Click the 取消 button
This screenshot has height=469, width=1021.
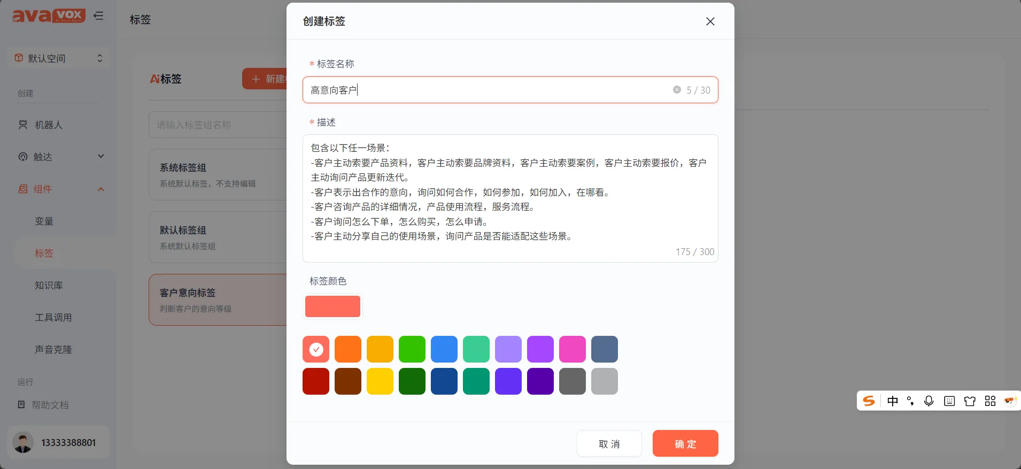pos(609,444)
